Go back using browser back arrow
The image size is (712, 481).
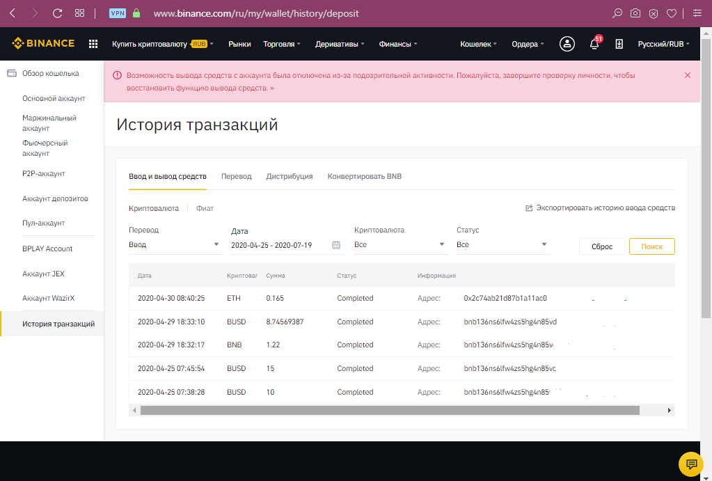pos(13,13)
